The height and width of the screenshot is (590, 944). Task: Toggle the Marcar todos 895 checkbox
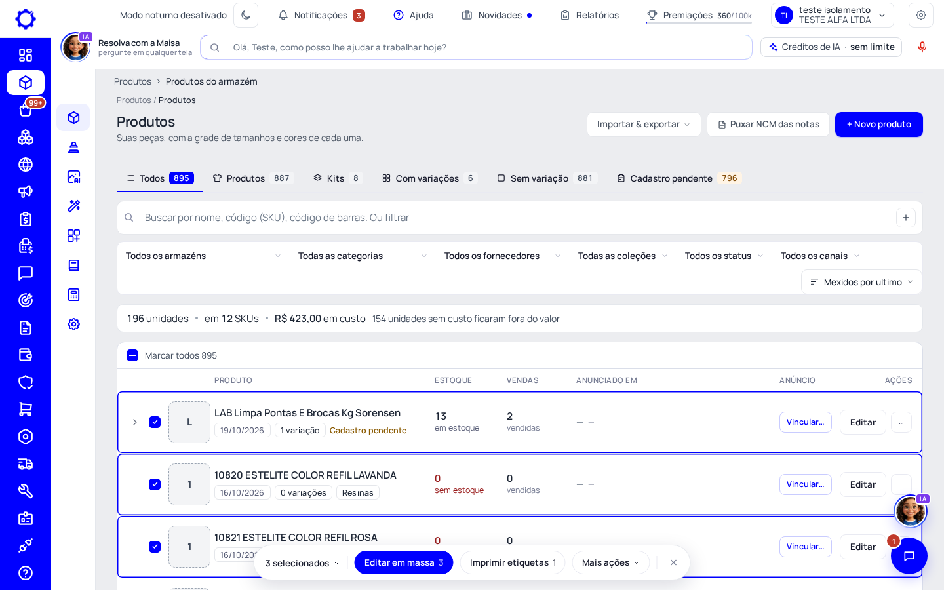(132, 355)
